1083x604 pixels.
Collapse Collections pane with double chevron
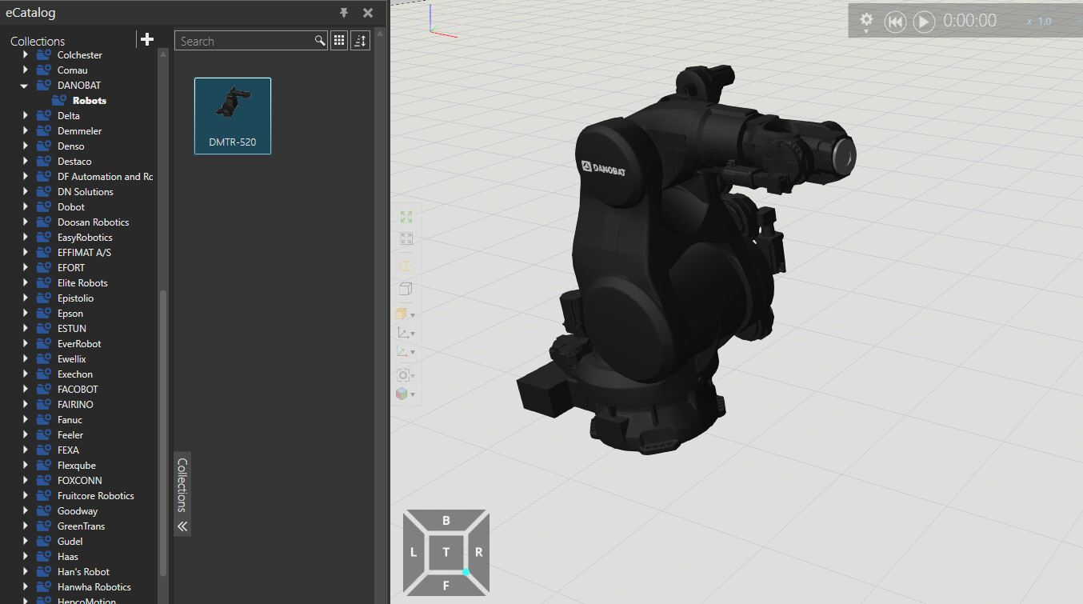(x=182, y=526)
